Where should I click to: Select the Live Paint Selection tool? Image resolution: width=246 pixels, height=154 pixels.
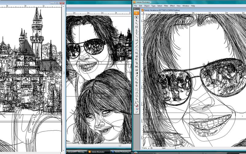pyautogui.click(x=136, y=86)
